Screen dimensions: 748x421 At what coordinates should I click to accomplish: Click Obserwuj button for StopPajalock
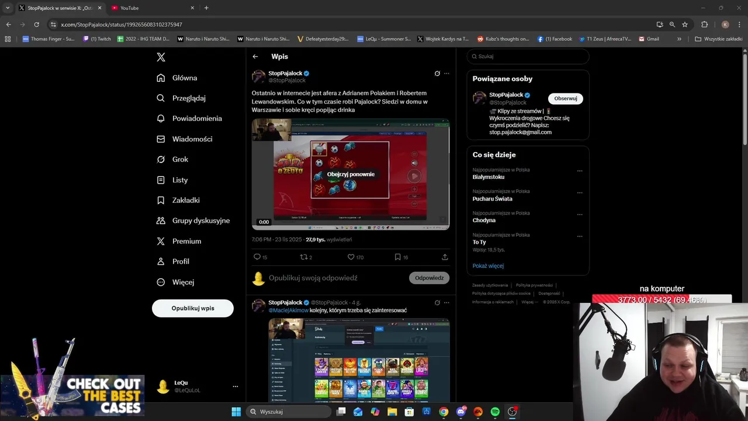pos(566,98)
